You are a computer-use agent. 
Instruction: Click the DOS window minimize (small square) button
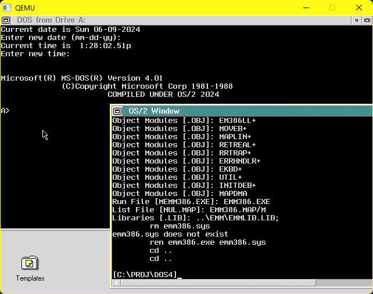tap(357, 20)
